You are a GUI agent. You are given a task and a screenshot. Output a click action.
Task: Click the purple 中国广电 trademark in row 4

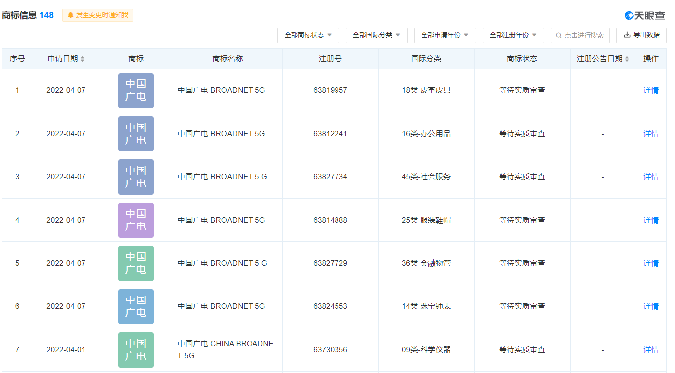point(136,220)
